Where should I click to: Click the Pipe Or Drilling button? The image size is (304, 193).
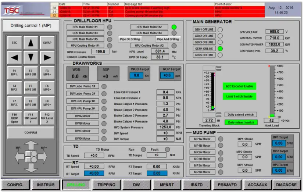tap(130, 39)
